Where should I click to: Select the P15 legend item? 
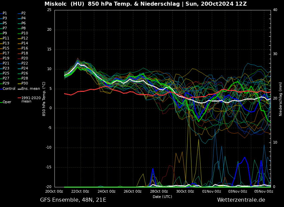click(x=6, y=48)
